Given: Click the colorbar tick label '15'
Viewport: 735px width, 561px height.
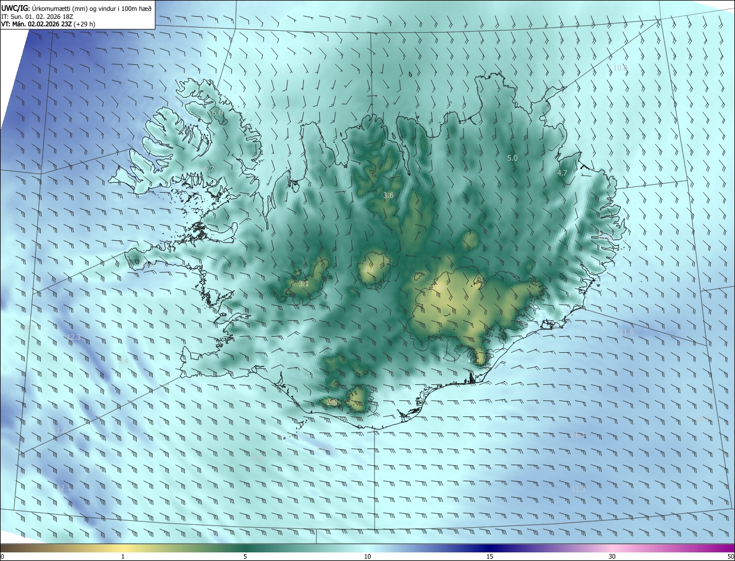Looking at the screenshot, I should click(490, 556).
